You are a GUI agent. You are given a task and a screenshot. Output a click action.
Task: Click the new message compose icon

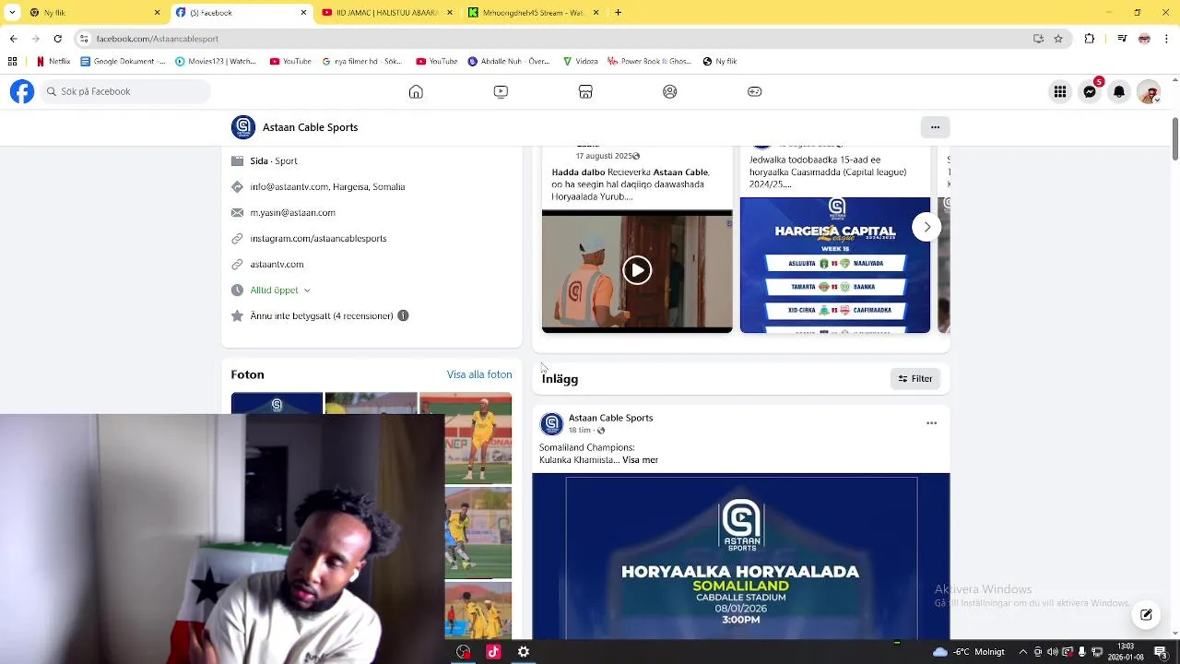pyautogui.click(x=1146, y=615)
